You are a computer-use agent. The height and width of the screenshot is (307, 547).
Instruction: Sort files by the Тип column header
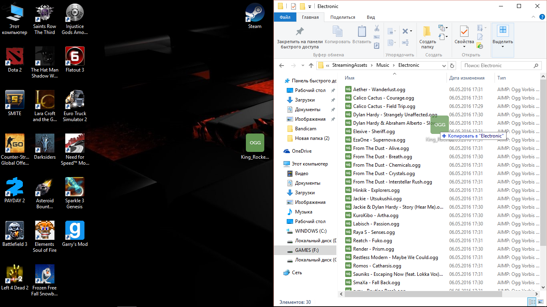coord(502,78)
